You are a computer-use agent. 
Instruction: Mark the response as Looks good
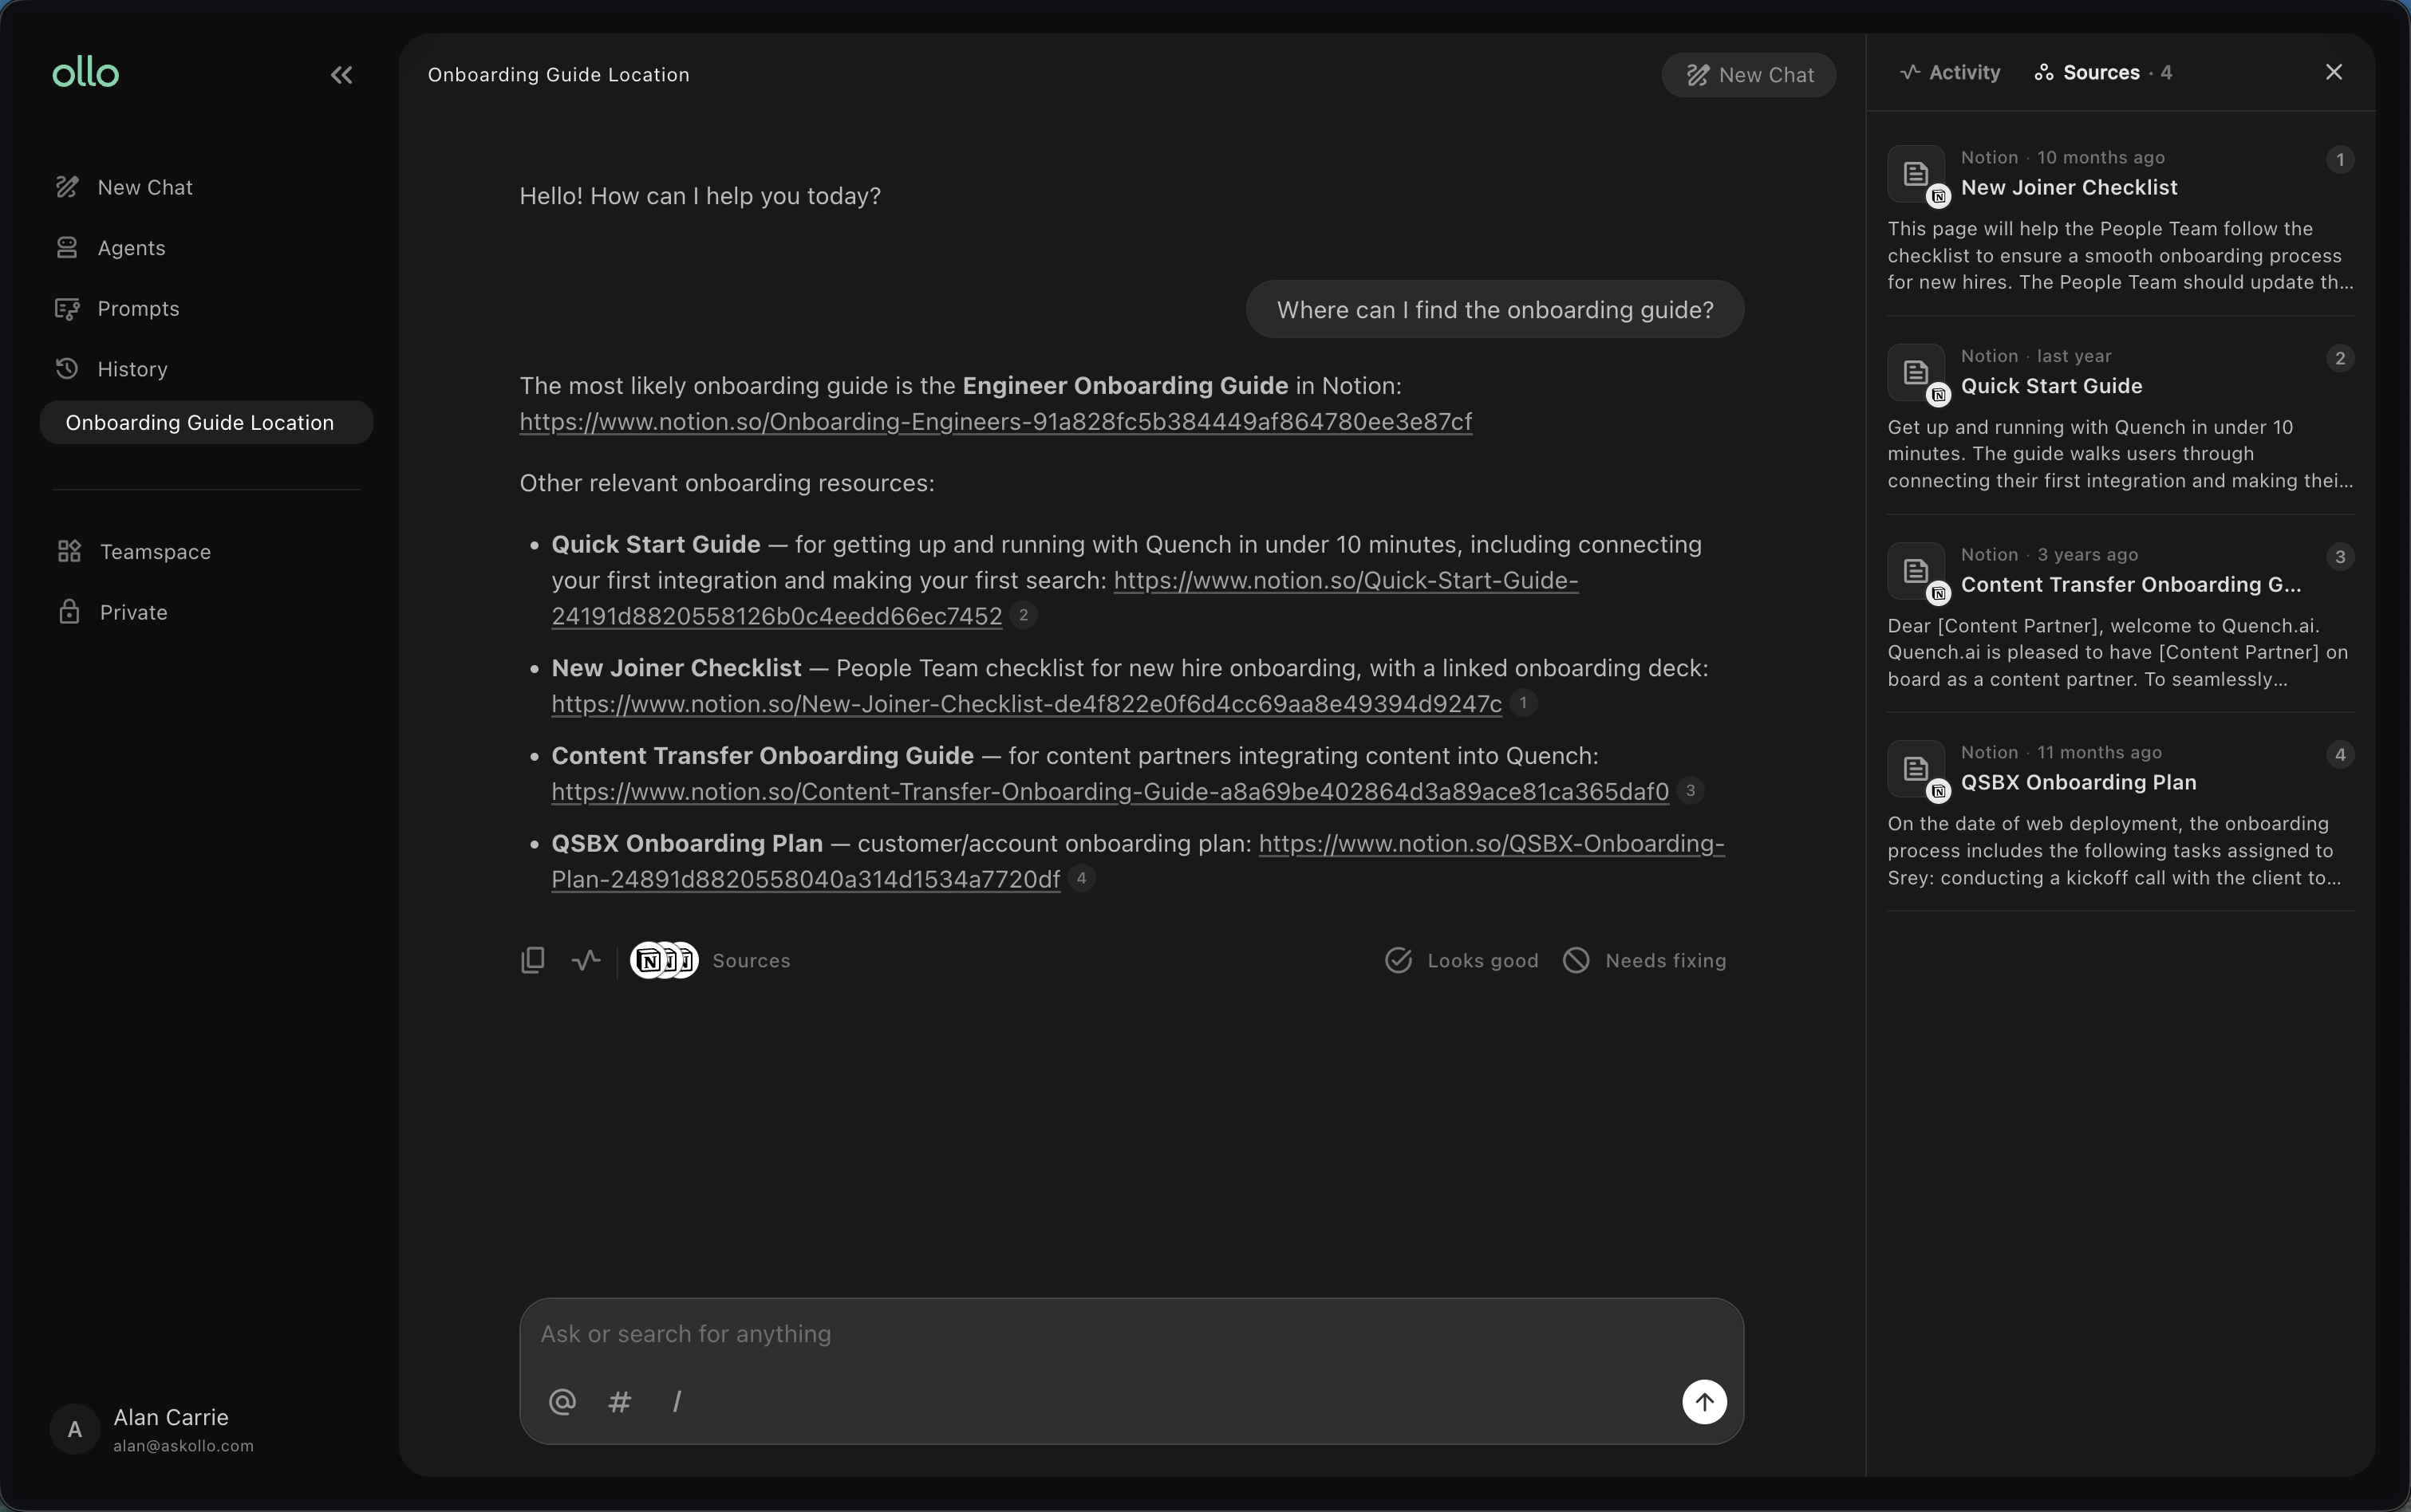point(1462,961)
